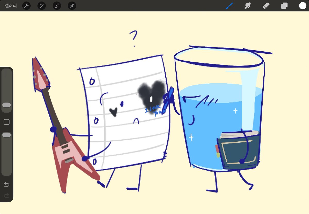Viewport: 309px width, 214px height.
Task: Open the 갤러리 (Gallery) view
Action: (11, 6)
